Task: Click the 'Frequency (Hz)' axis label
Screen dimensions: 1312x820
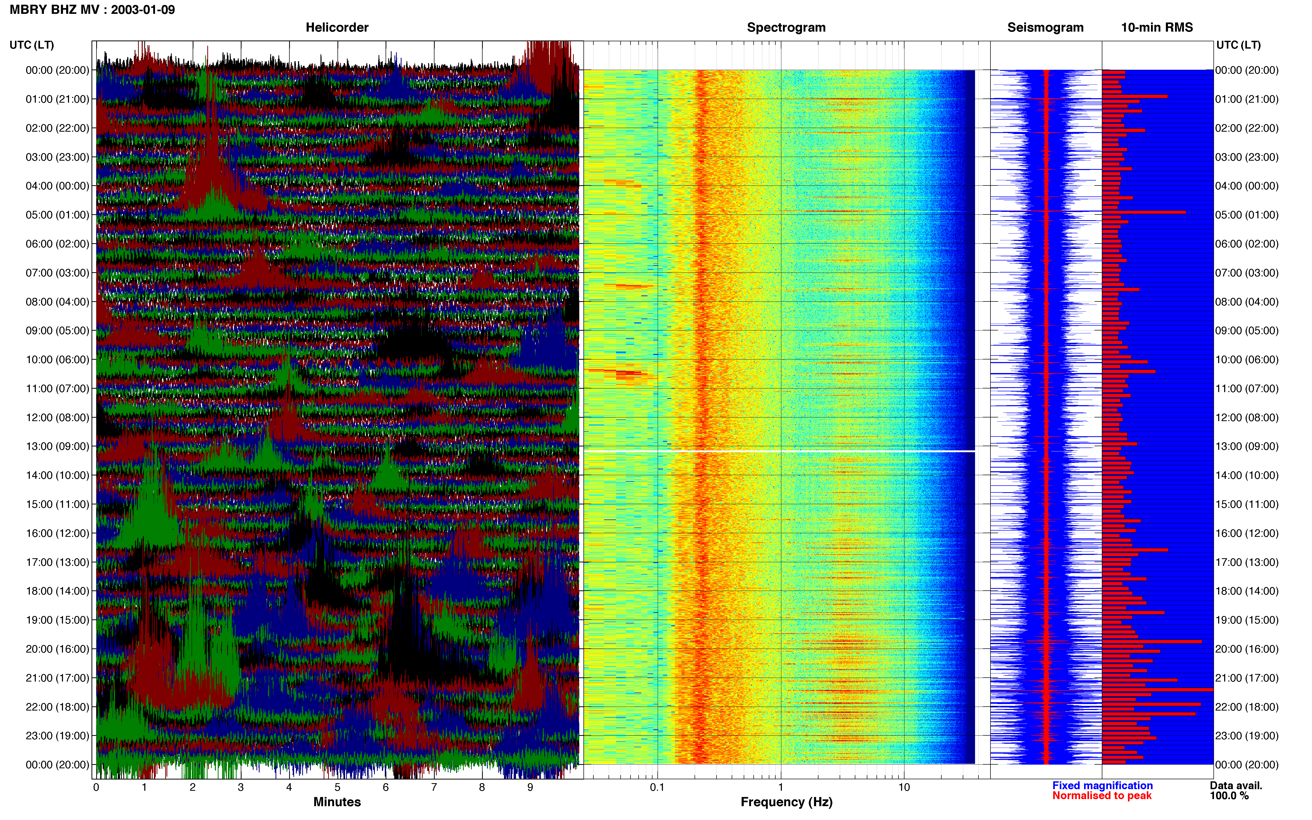Action: (x=786, y=802)
